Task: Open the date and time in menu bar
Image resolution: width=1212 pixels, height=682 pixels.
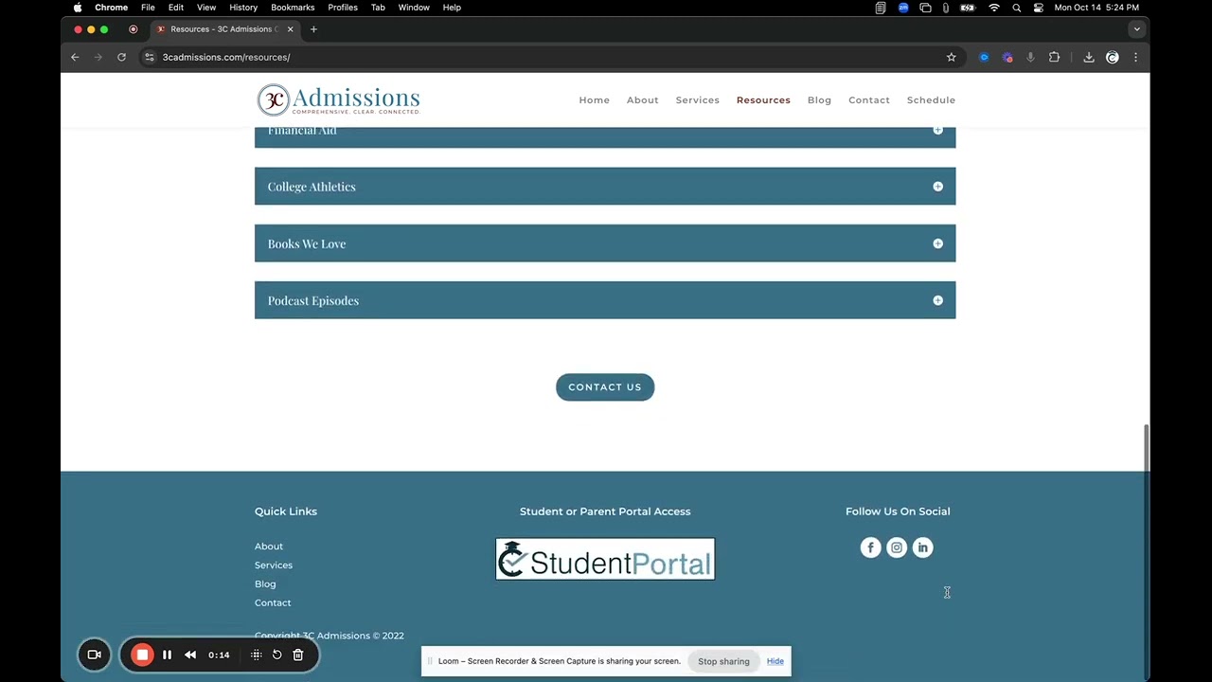Action: point(1096,8)
